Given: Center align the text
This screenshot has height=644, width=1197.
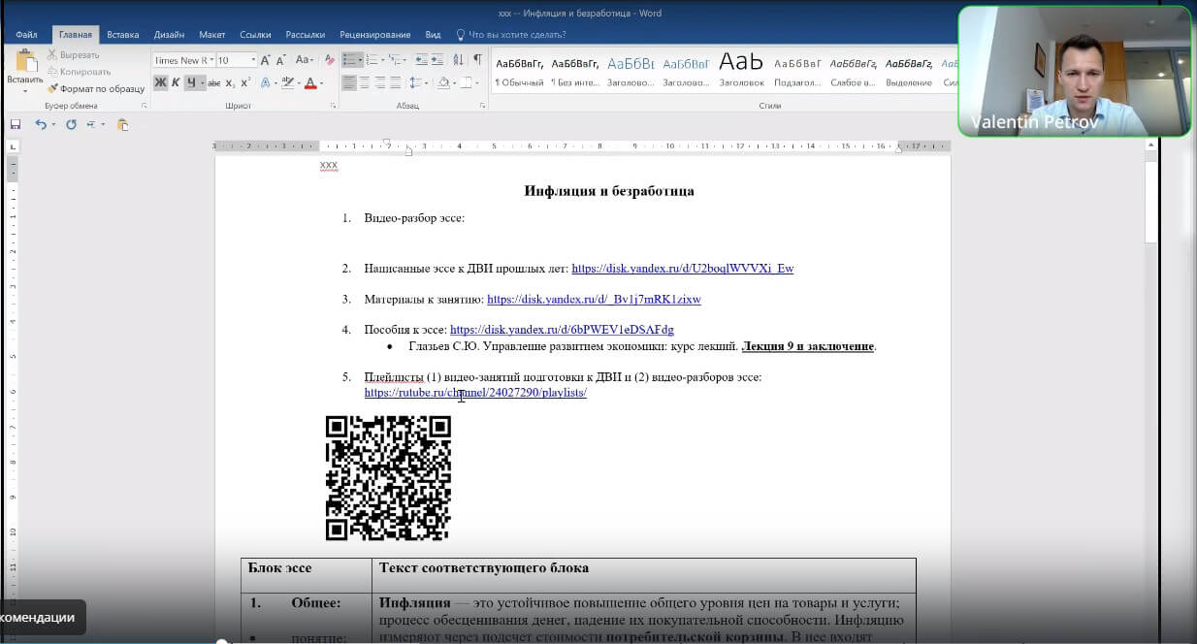Looking at the screenshot, I should click(x=365, y=82).
